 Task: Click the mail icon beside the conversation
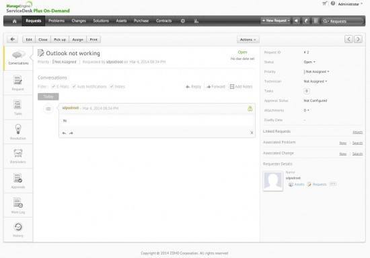point(48,108)
